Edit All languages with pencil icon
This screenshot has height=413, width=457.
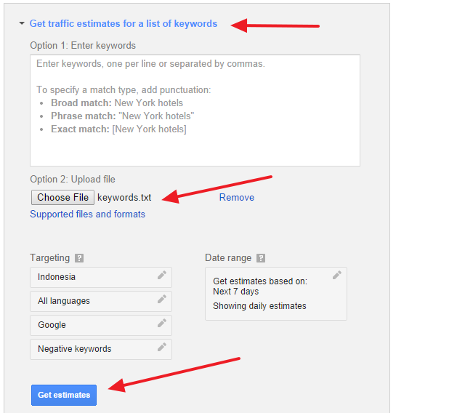click(162, 300)
